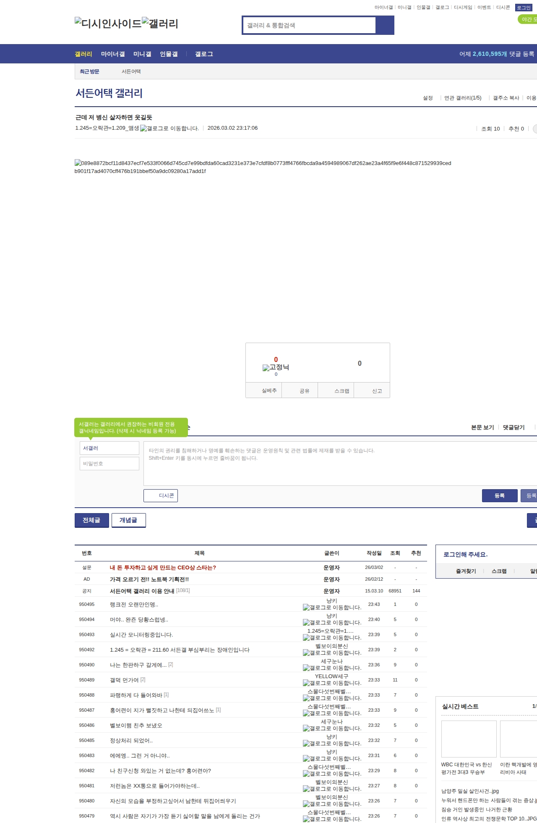537x823 pixels.
Task: Open survey post '내 돈 투자하고 싶게 만드는 CEO상 스타는?'
Action: click(163, 568)
